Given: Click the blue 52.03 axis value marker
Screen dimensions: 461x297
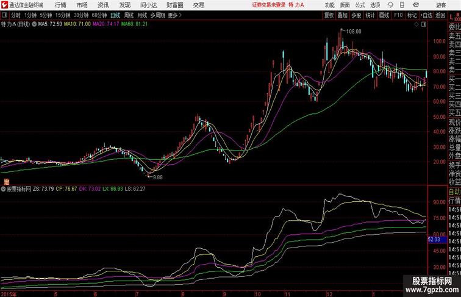Looking at the screenshot, I should [437, 240].
